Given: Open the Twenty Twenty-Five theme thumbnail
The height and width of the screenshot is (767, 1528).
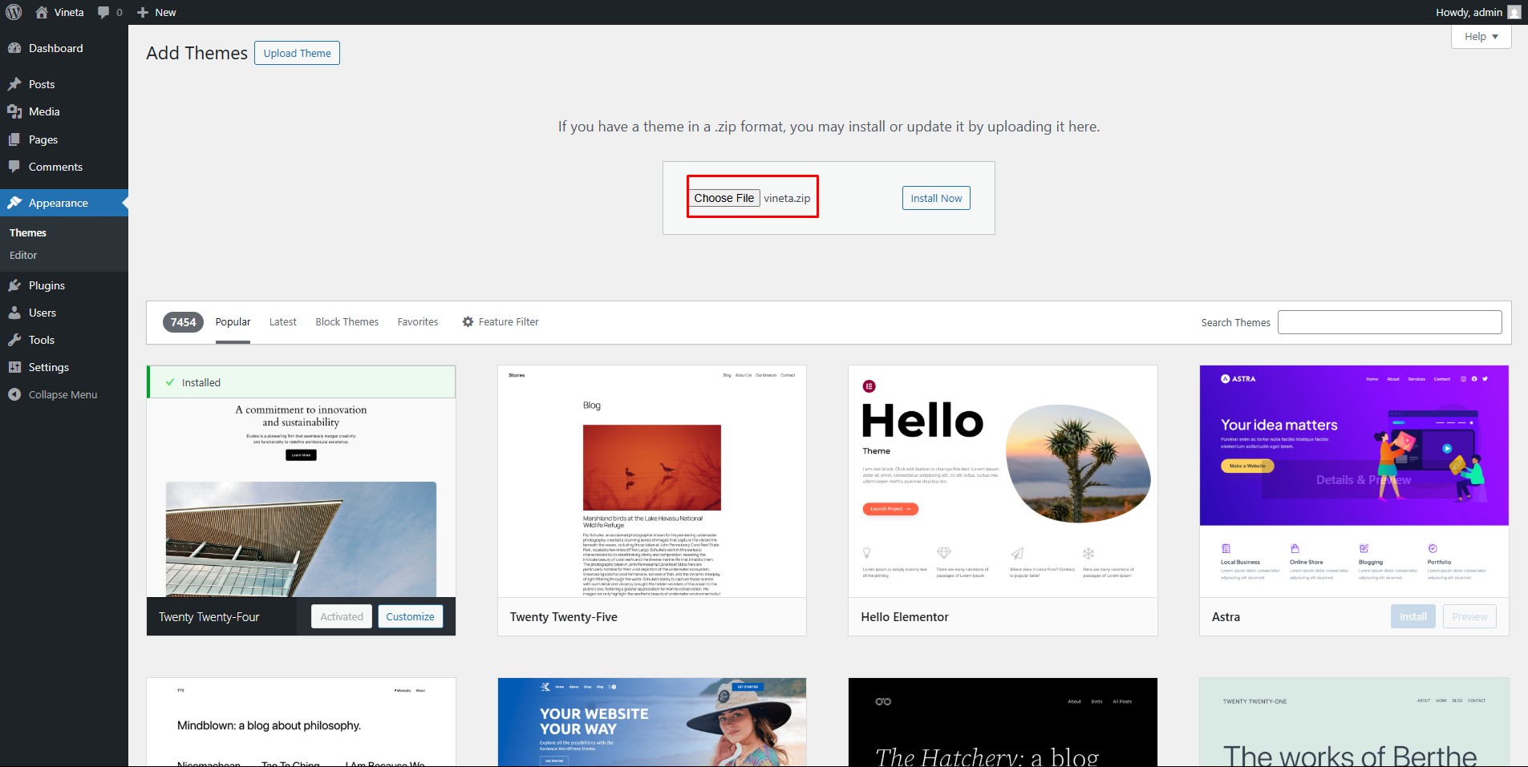Looking at the screenshot, I should pyautogui.click(x=652, y=481).
